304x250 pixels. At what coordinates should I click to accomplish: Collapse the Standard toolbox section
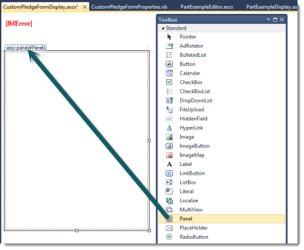[163, 28]
